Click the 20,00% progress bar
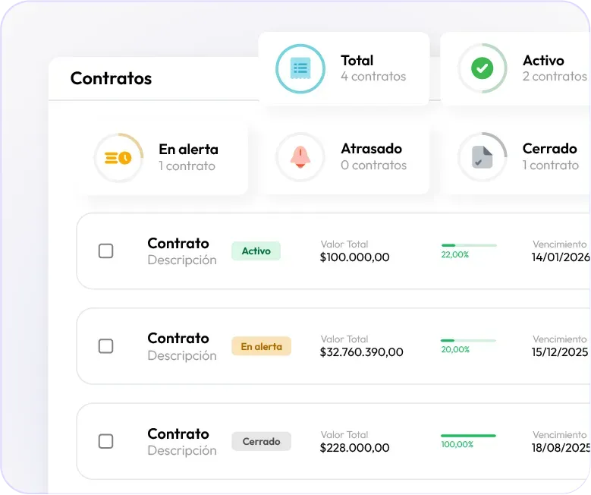The image size is (591, 495). [469, 340]
